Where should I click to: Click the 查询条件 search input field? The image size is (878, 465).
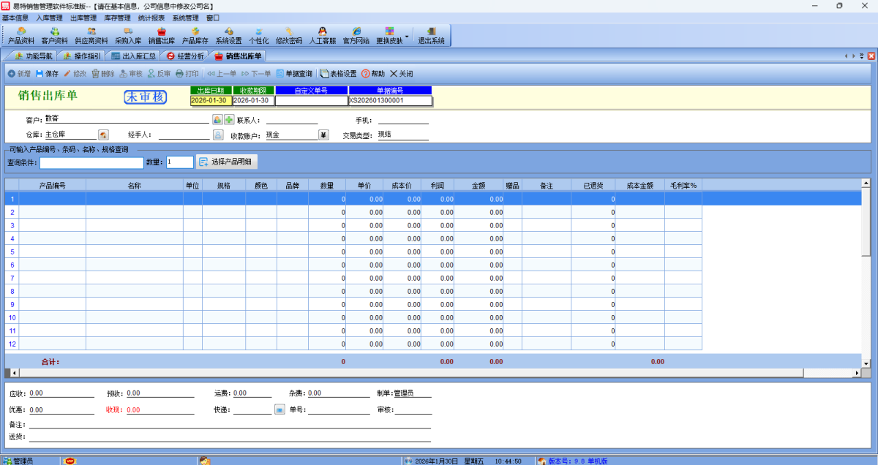click(x=91, y=162)
